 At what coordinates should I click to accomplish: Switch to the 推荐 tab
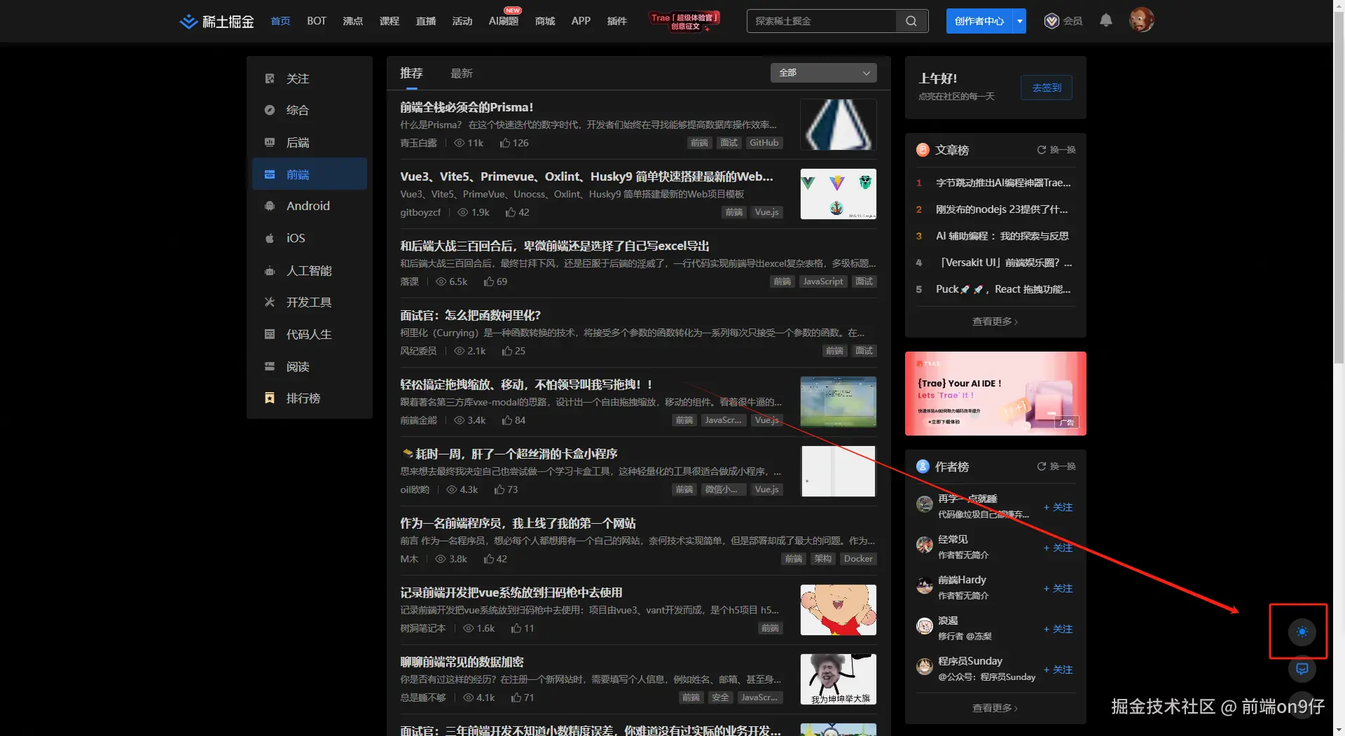click(411, 73)
